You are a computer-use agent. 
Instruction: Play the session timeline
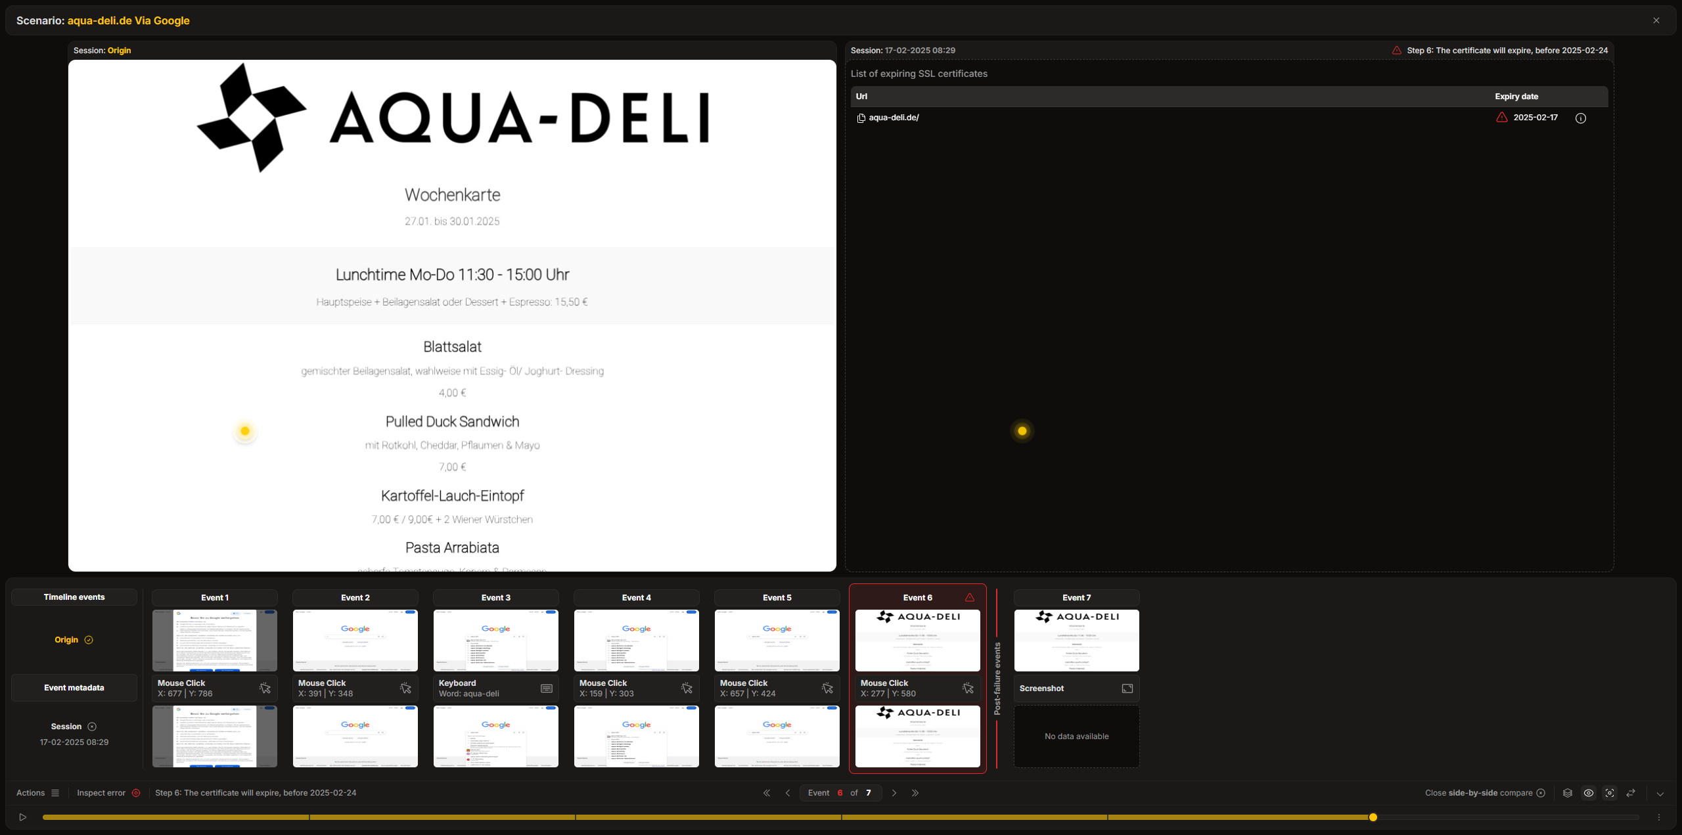(23, 817)
